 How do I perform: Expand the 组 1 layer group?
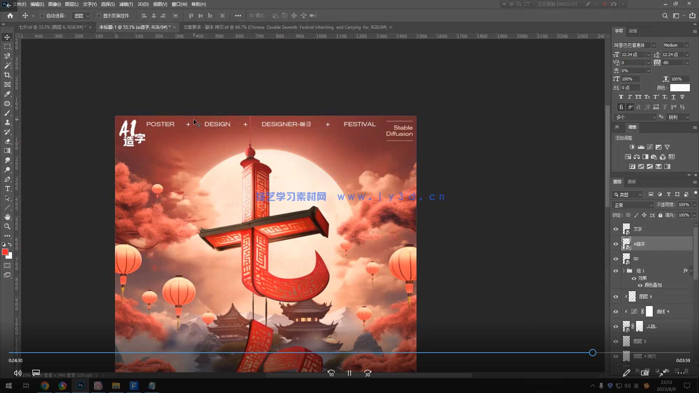(624, 271)
